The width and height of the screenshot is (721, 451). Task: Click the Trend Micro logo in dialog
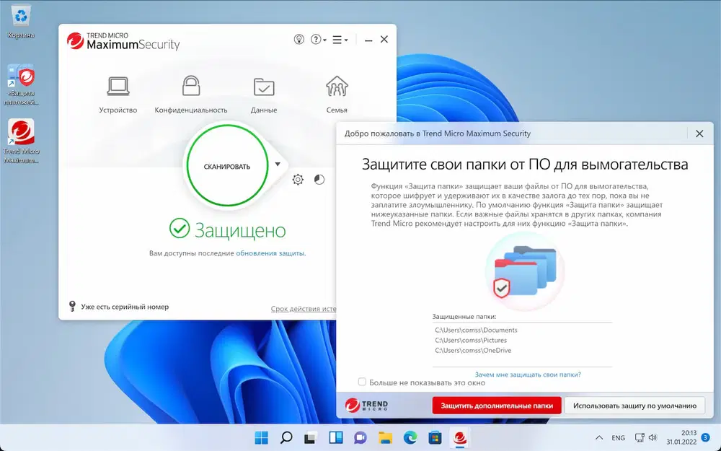pyautogui.click(x=369, y=405)
